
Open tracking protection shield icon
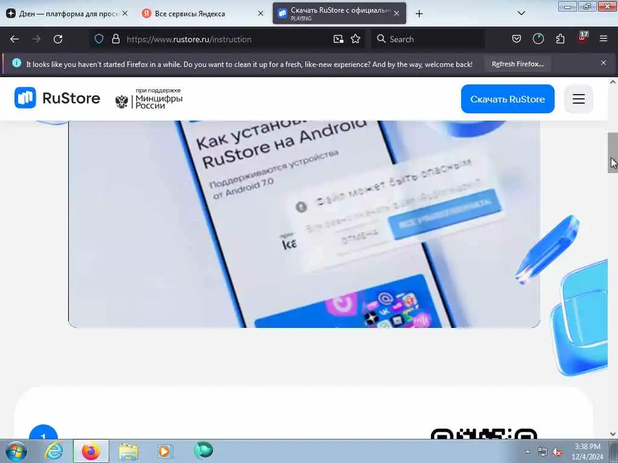pos(99,39)
